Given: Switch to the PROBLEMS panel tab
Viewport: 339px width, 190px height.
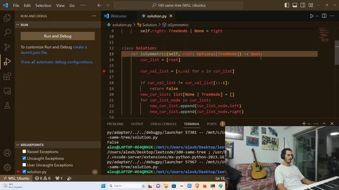Looking at the screenshot, I should [x=115, y=124].
